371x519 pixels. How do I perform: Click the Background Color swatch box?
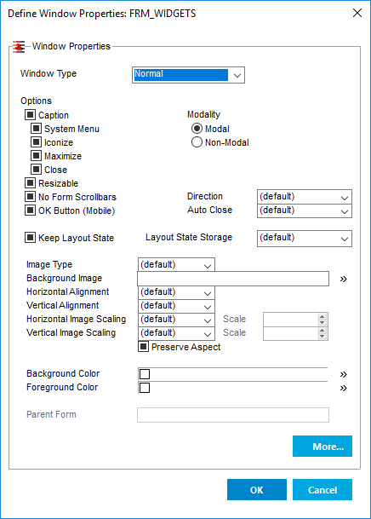[145, 374]
